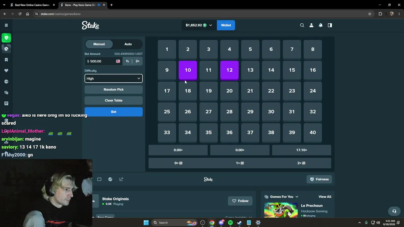
Task: Open the Chrome extensions puzzle icon
Action: 380,14
